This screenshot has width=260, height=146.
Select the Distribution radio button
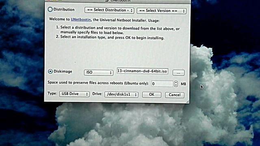pos(50,9)
